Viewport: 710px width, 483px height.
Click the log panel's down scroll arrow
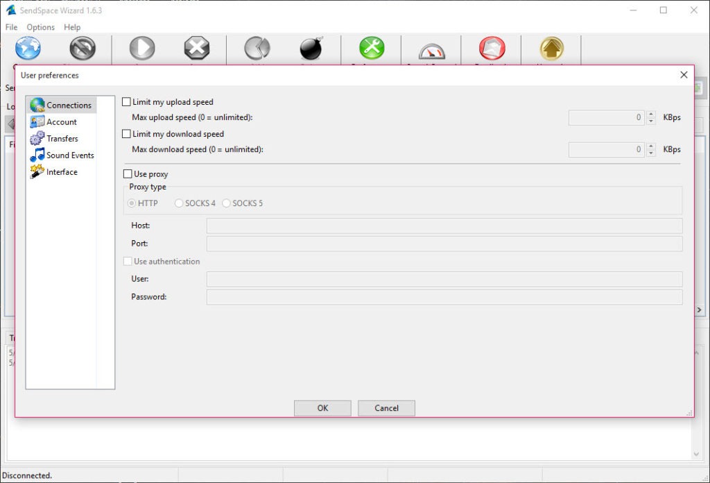click(x=696, y=454)
